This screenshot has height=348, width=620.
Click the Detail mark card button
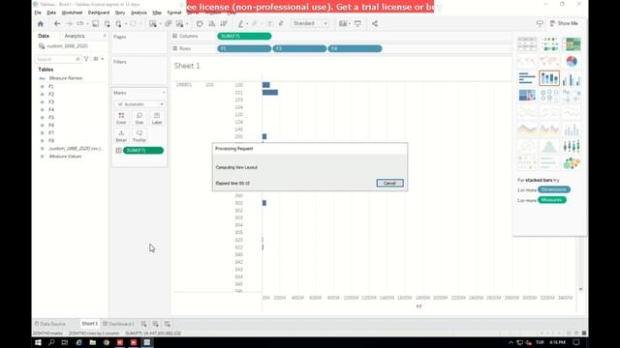tap(121, 136)
